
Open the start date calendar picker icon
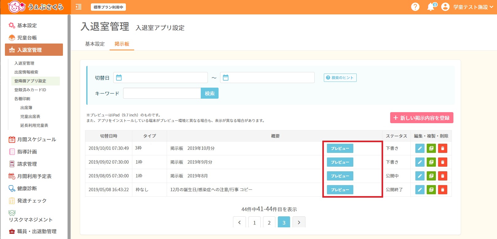coord(119,78)
